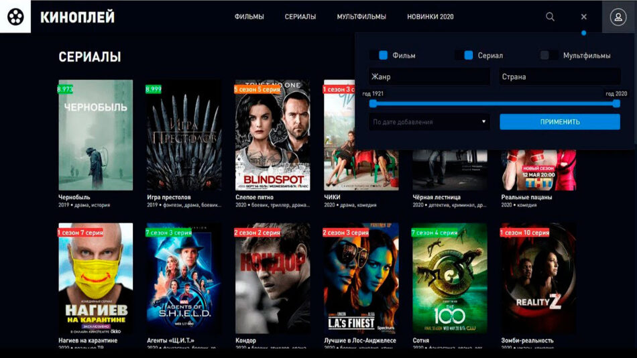This screenshot has width=637, height=358.
Task: Open the Новинки 2020 menu item
Action: (x=430, y=17)
